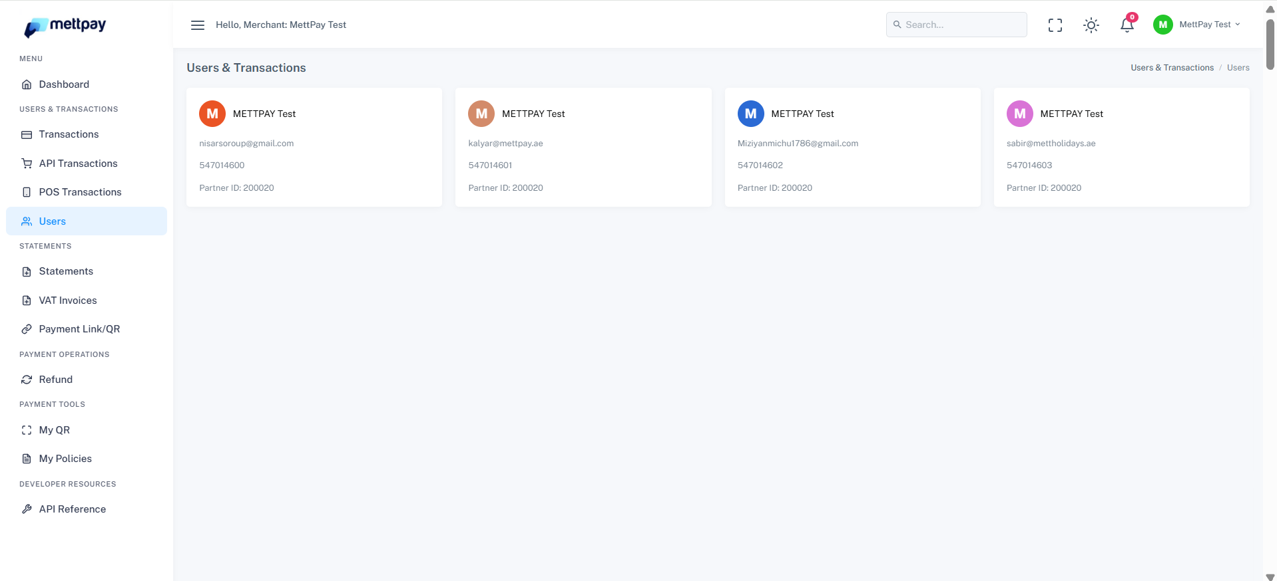Viewport: 1277px width, 581px height.
Task: Click the My Policies document icon
Action: tap(27, 459)
